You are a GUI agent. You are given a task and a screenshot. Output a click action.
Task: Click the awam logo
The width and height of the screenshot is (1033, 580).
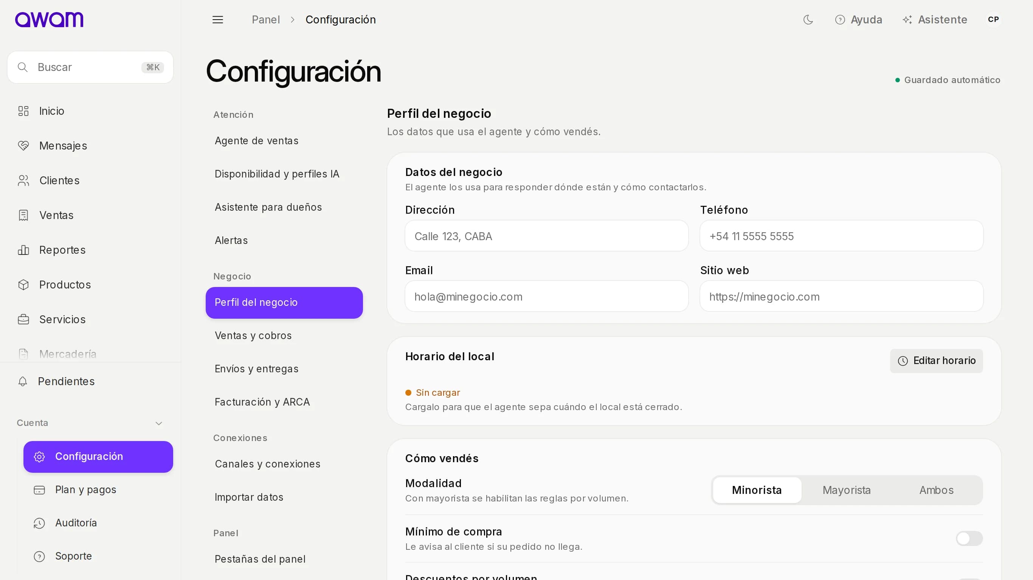pos(49,20)
